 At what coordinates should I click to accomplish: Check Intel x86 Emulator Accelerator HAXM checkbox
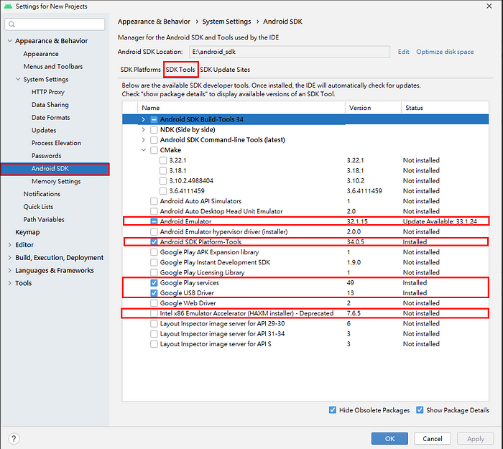pyautogui.click(x=154, y=313)
